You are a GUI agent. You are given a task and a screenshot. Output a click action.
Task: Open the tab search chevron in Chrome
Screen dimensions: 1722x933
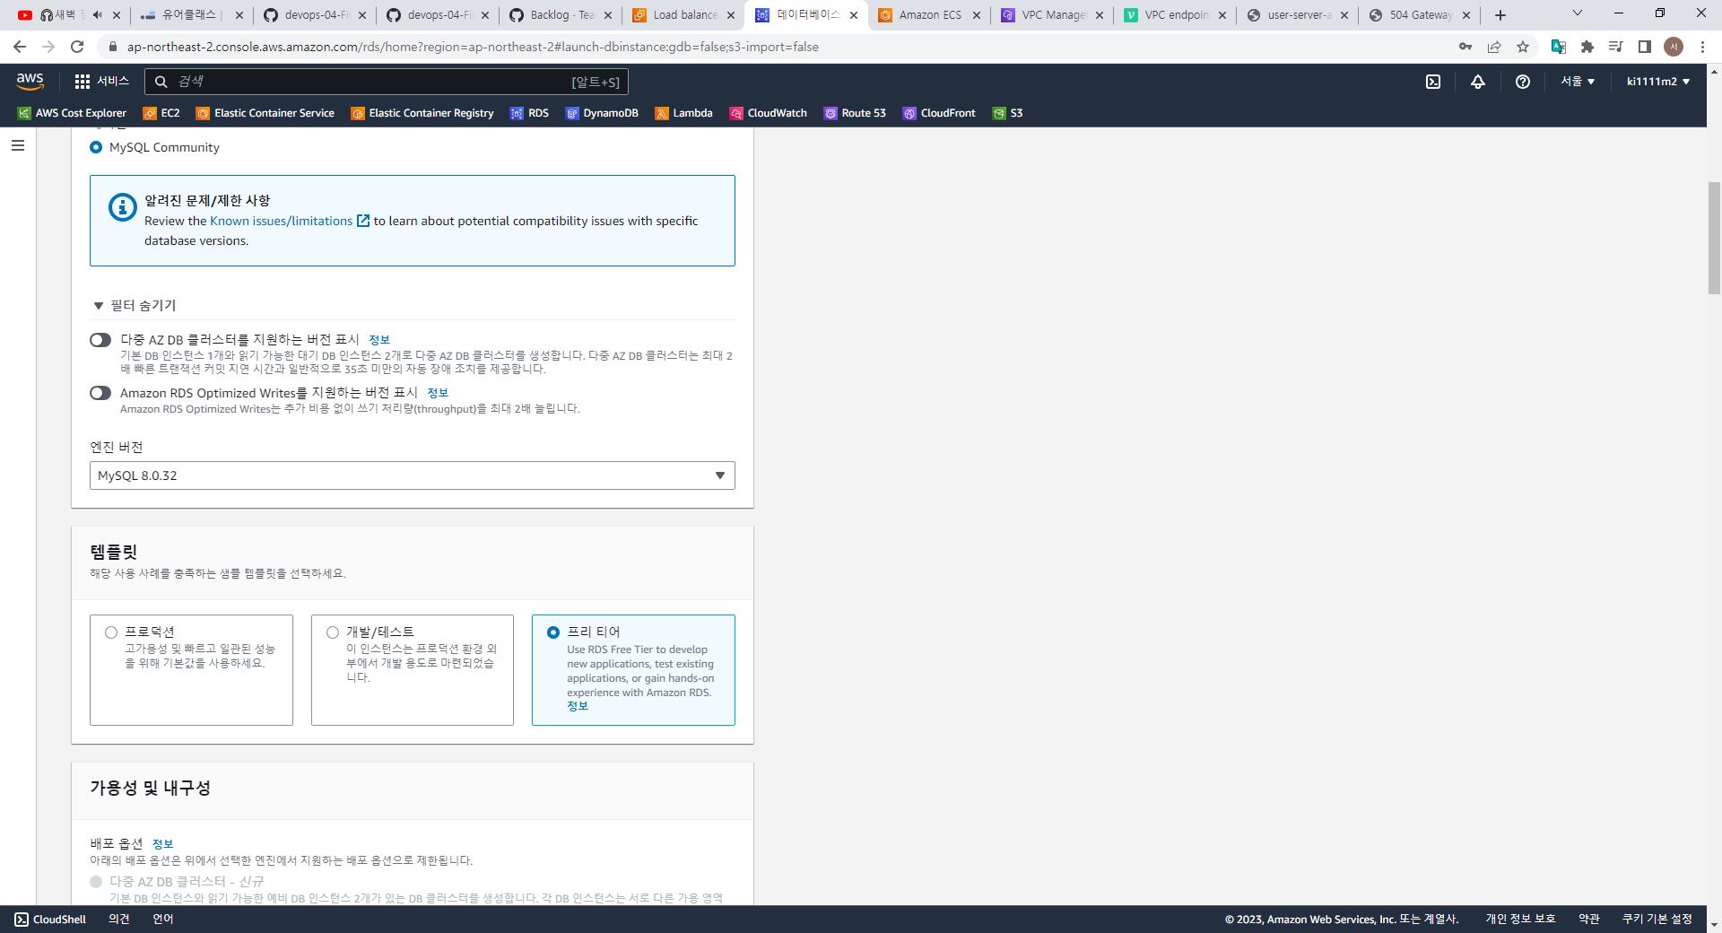click(1578, 13)
